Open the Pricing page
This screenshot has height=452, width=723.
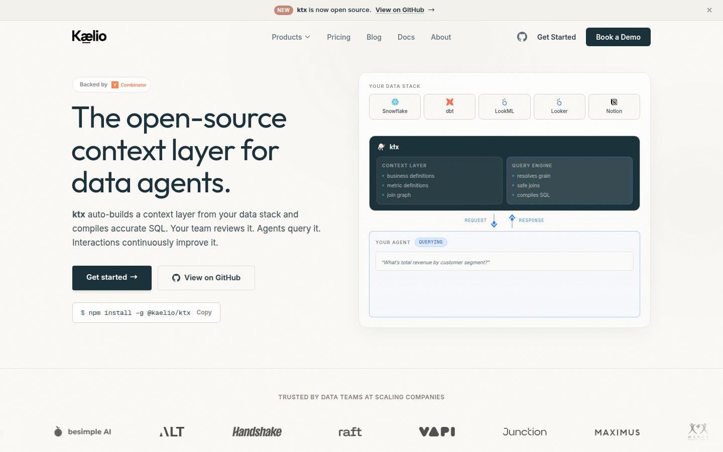(x=338, y=37)
